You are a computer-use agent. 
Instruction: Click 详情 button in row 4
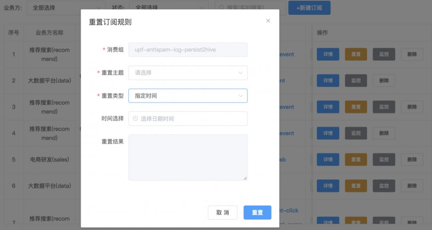pyautogui.click(x=328, y=133)
